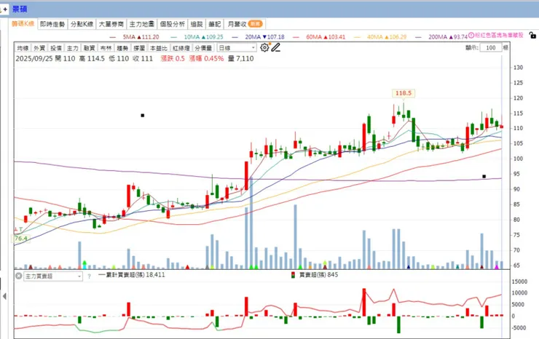The height and width of the screenshot is (339, 539).
Task: Toggle the 趨勢 trend button
Action: [x=122, y=48]
